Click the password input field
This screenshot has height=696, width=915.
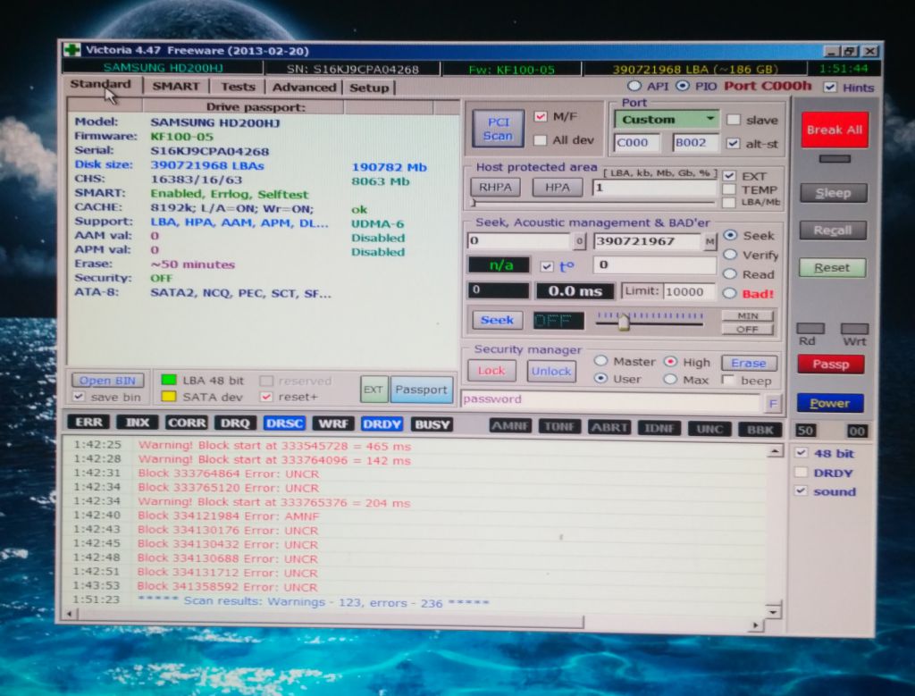click(611, 399)
